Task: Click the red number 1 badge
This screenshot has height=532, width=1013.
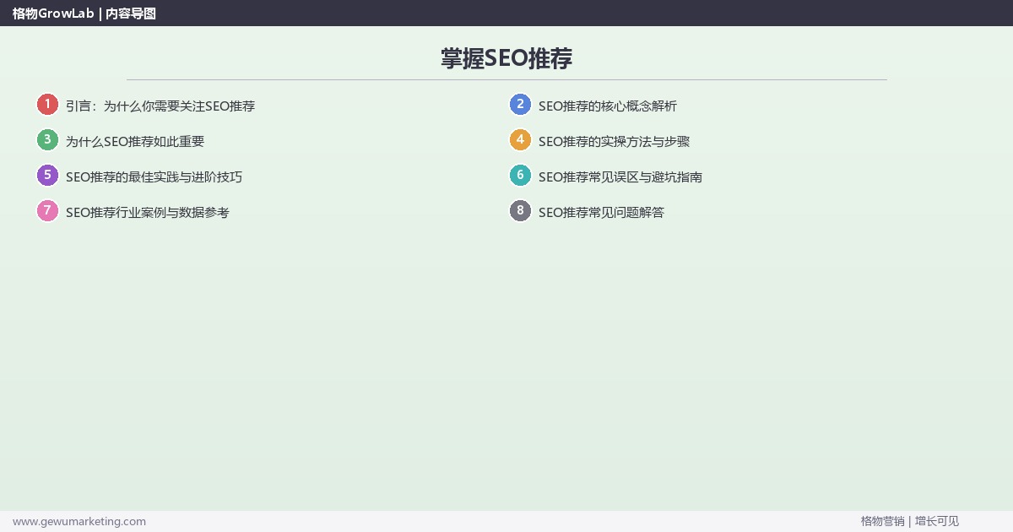Action: 47,105
